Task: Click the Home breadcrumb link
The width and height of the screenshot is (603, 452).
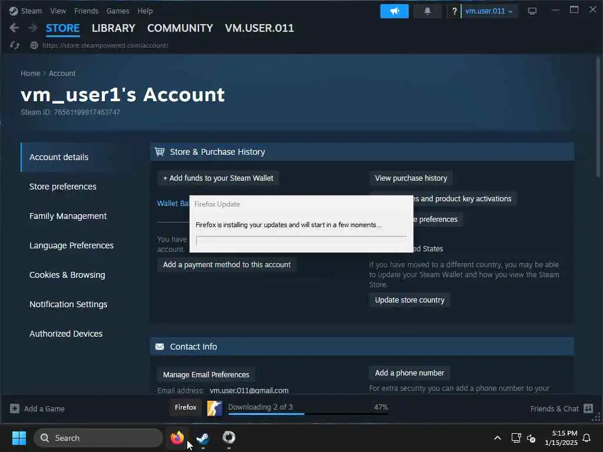Action: [31, 74]
